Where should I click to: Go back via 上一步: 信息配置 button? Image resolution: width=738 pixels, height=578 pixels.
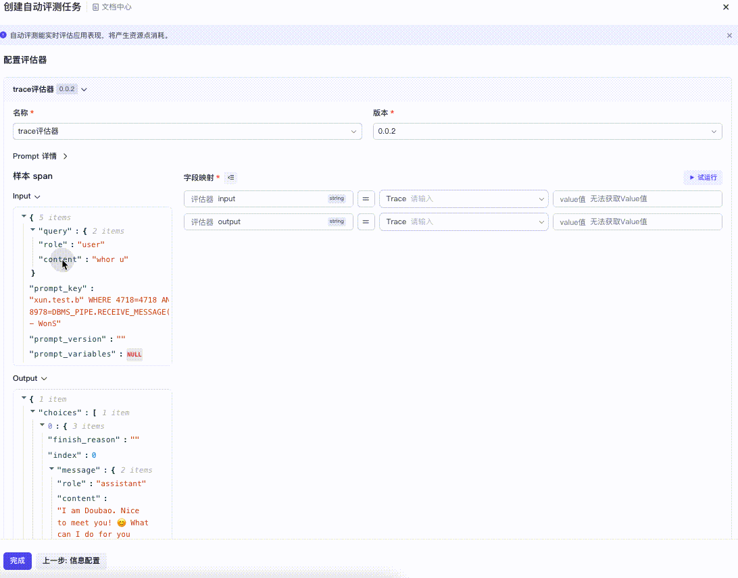pyautogui.click(x=71, y=560)
